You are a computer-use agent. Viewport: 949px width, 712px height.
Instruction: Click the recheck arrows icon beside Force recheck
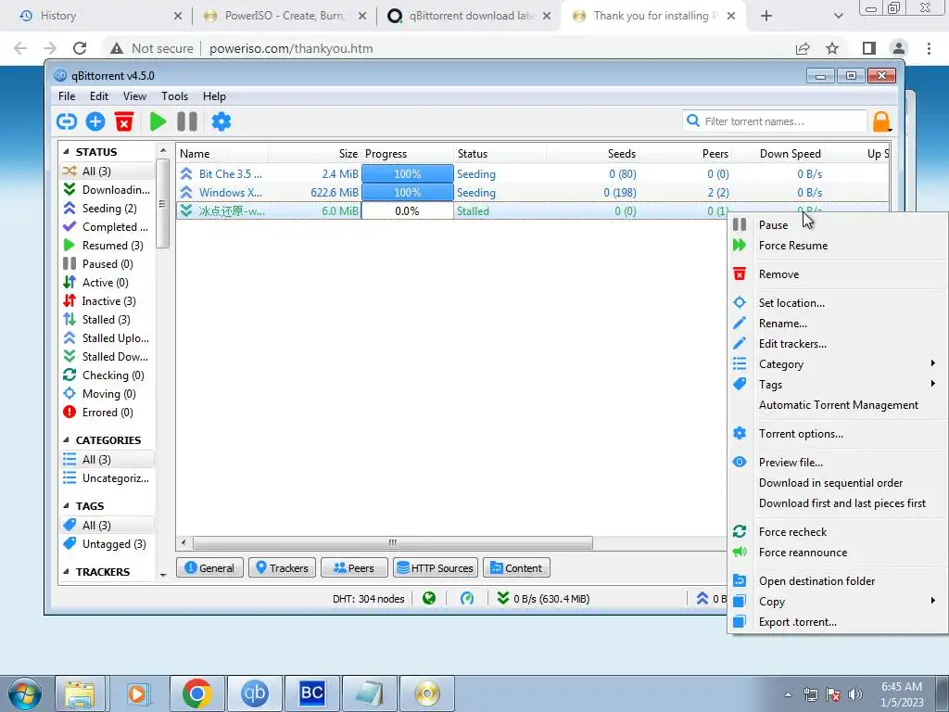coord(740,531)
